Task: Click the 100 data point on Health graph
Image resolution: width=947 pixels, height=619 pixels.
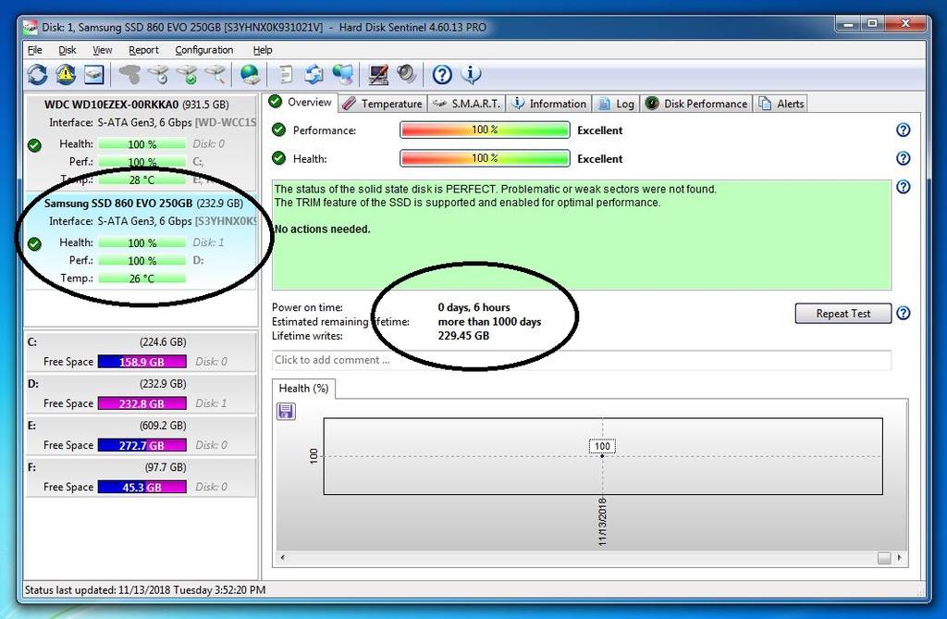Action: coord(602,455)
